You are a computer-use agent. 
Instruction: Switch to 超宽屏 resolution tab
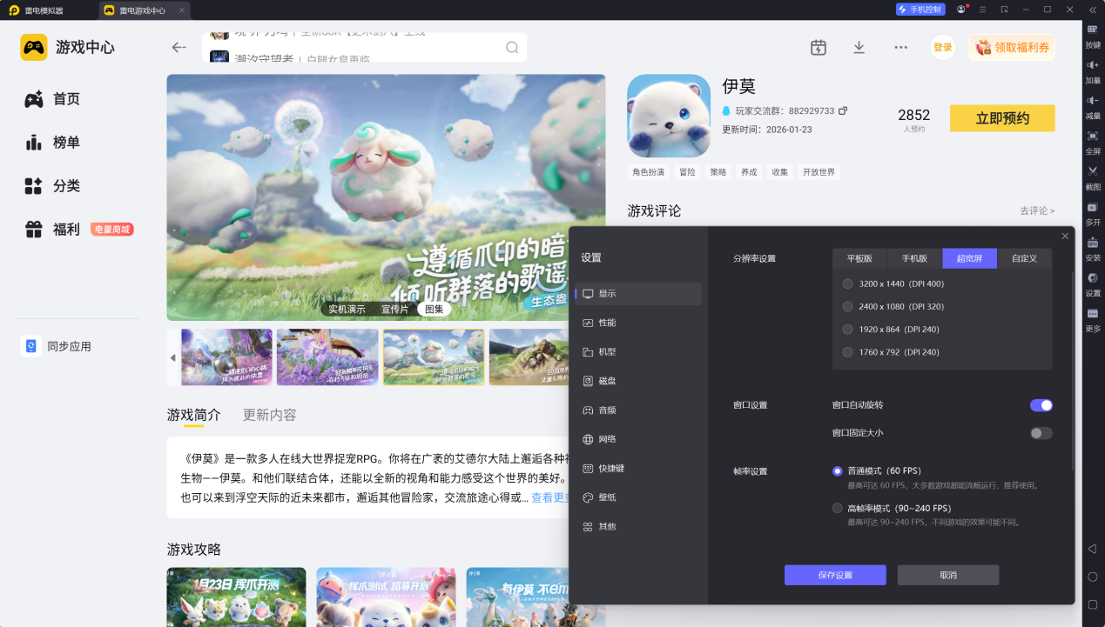point(969,258)
